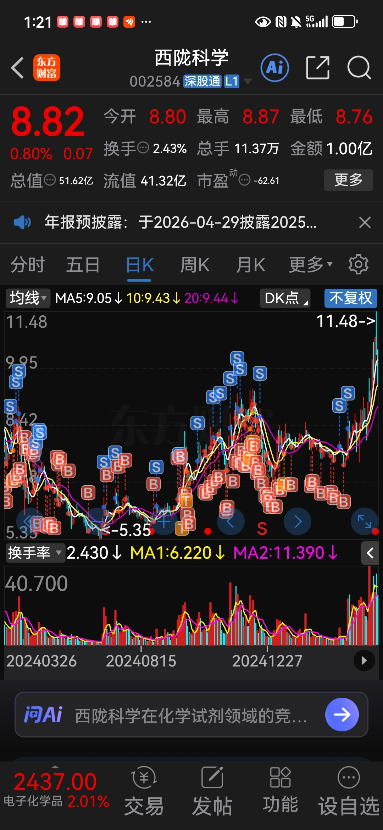The width and height of the screenshot is (383, 830).
Task: Open the 换手率 sub-indicator dropdown
Action: (35, 553)
